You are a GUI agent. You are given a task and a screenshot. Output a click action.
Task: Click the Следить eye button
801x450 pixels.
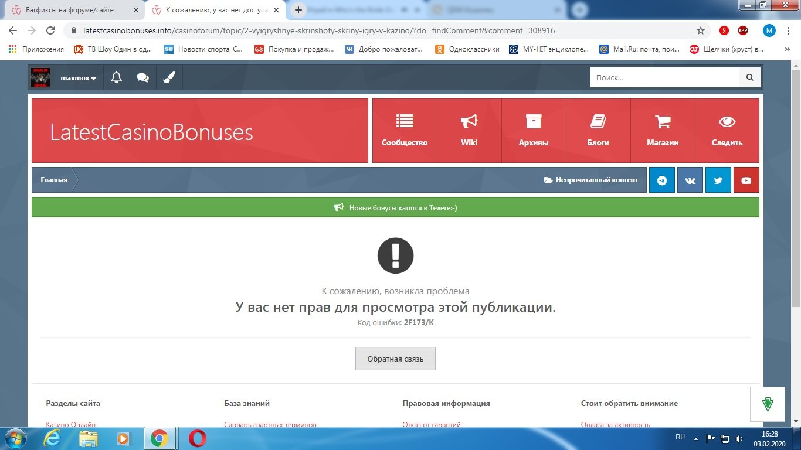point(727,131)
